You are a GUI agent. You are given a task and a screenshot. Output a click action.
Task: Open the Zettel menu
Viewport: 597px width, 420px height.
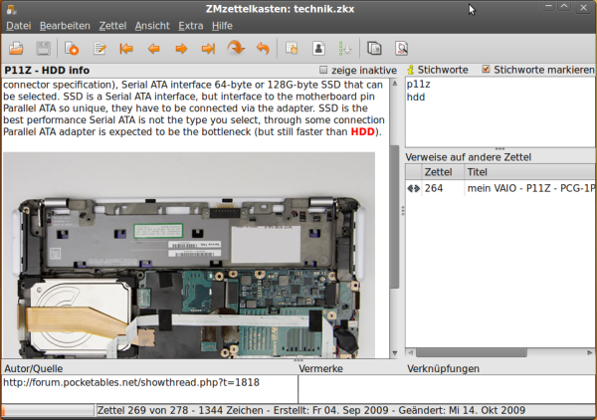coord(112,26)
